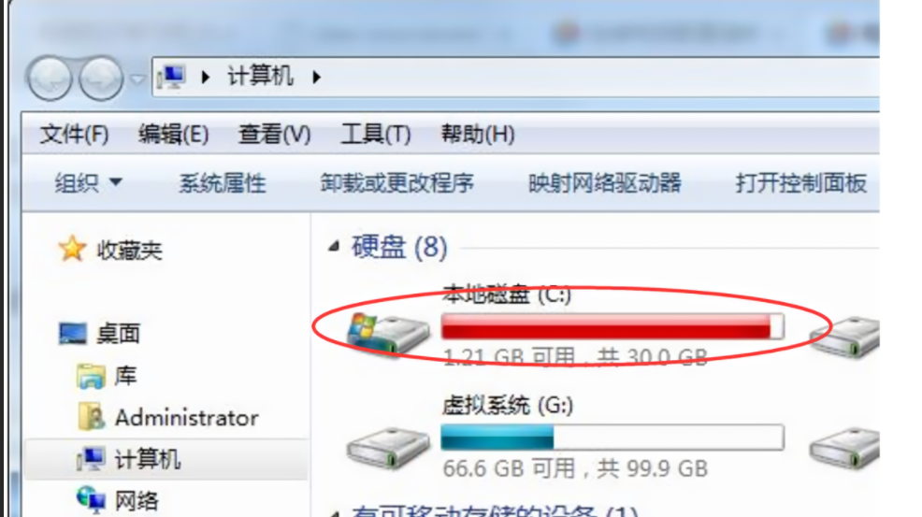Image resolution: width=922 pixels, height=517 pixels.
Task: Click the Back navigation arrow button
Action: (x=50, y=79)
